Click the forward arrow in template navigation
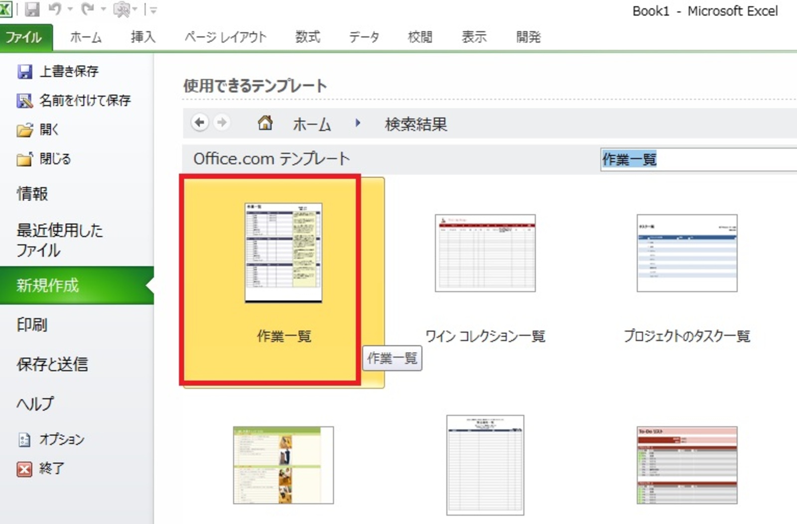 pos(222,122)
